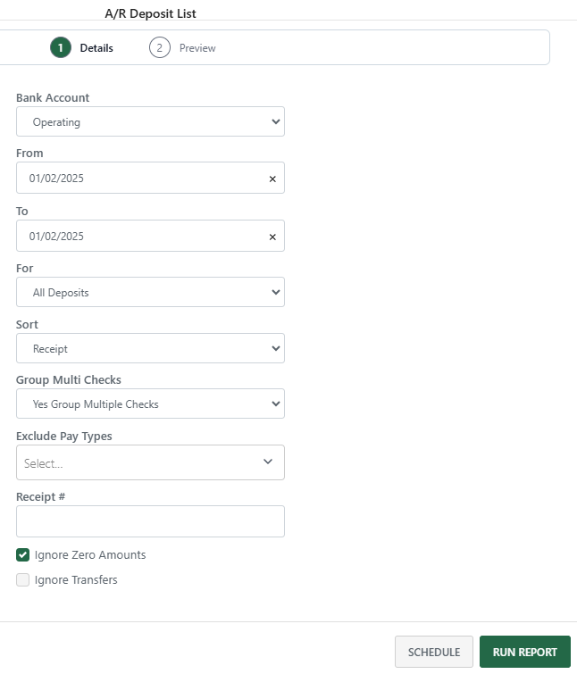Click the SCHEDULE button

[x=433, y=652]
